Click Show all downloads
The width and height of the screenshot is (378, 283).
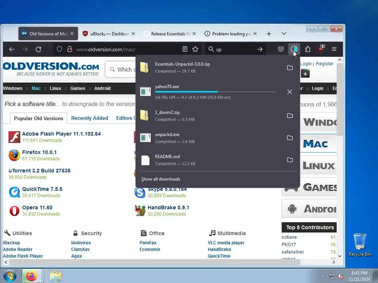(161, 179)
